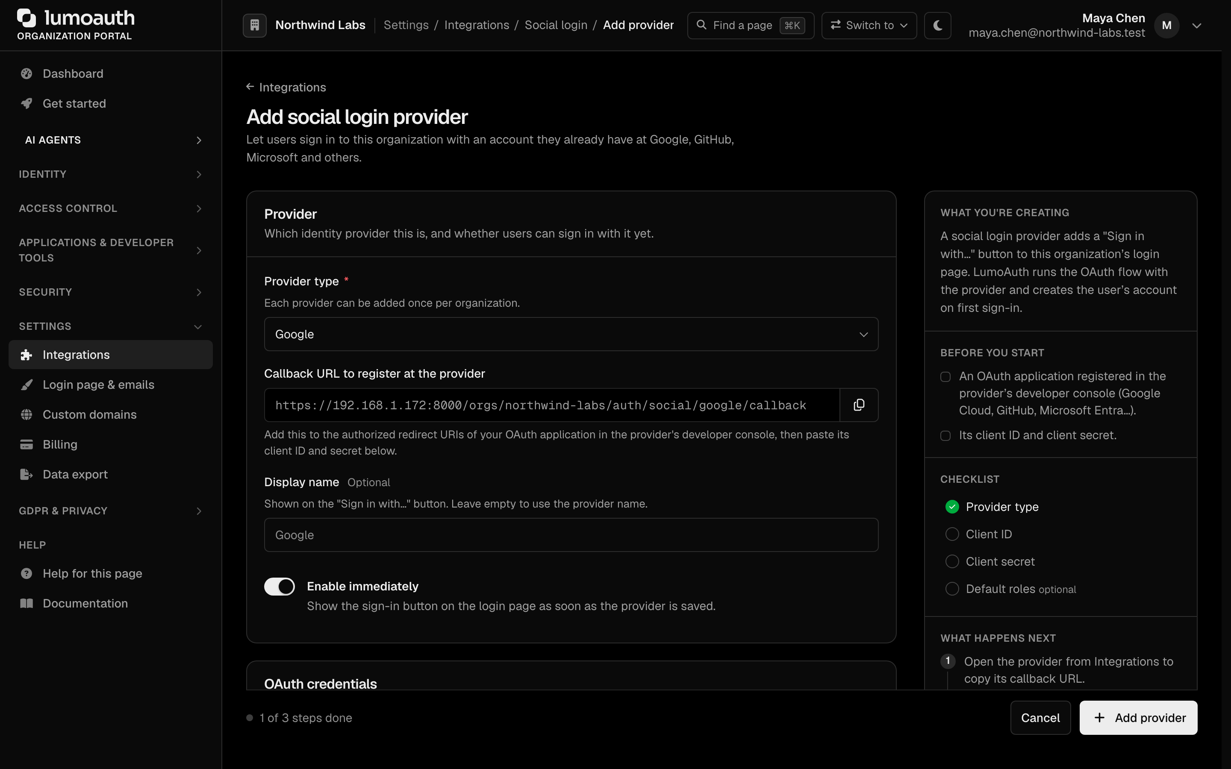Click the callback URL field

(x=552, y=405)
